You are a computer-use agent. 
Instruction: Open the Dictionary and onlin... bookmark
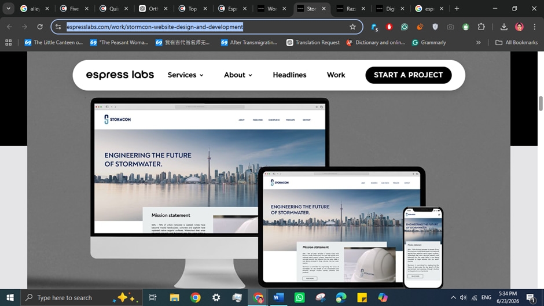click(376, 42)
